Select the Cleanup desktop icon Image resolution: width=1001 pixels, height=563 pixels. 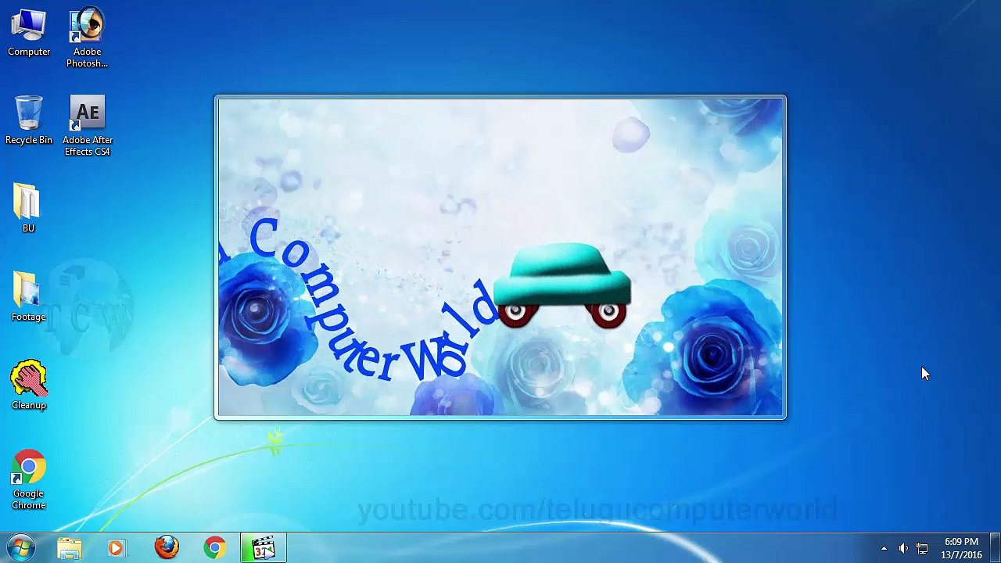click(x=29, y=385)
